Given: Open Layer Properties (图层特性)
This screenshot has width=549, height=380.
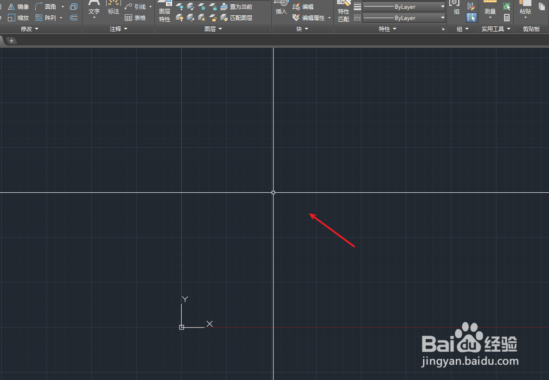Looking at the screenshot, I should [x=165, y=12].
